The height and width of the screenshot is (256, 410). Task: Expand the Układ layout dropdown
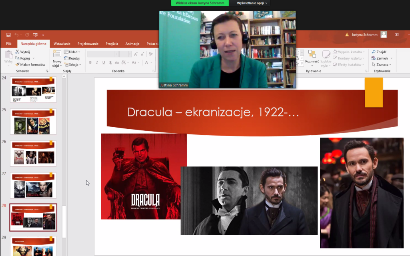(72, 52)
